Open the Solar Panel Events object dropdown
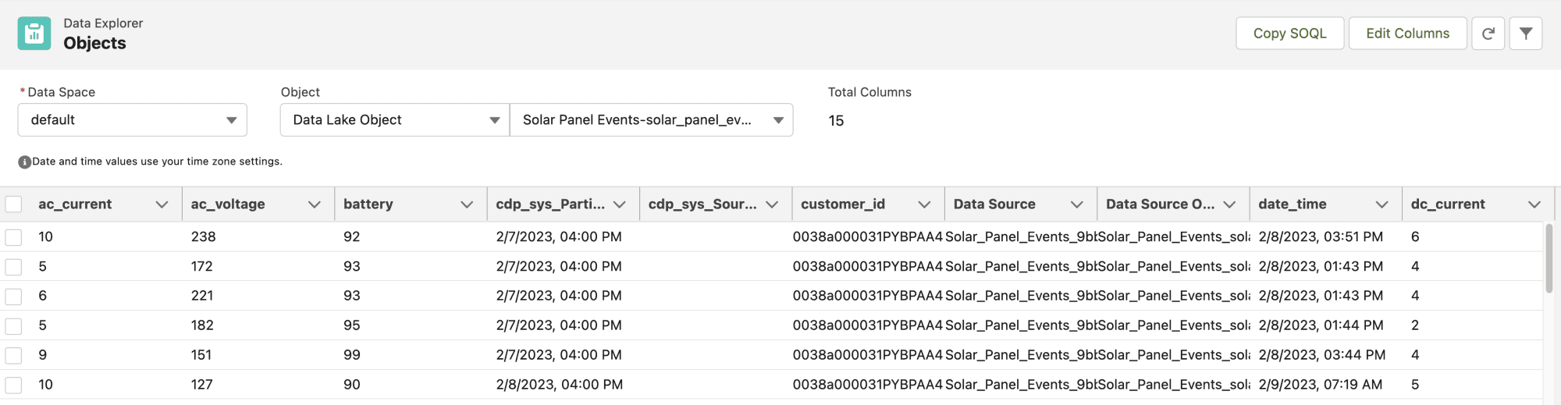1561x405 pixels. click(x=652, y=120)
